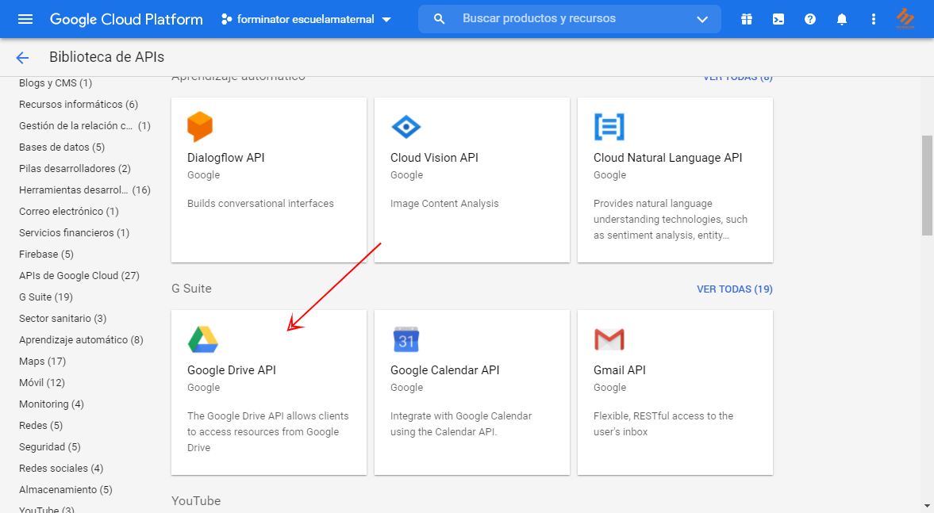Screen dimensions: 934x513
Task: Click the Google Calendar API description text
Action: [x=461, y=423]
